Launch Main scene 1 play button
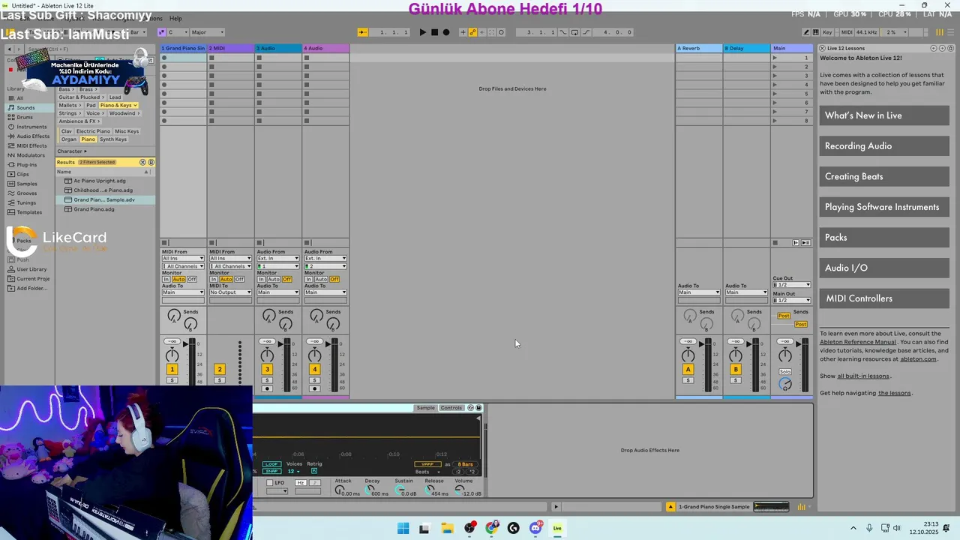Screen dimensions: 960x540 tap(775, 58)
